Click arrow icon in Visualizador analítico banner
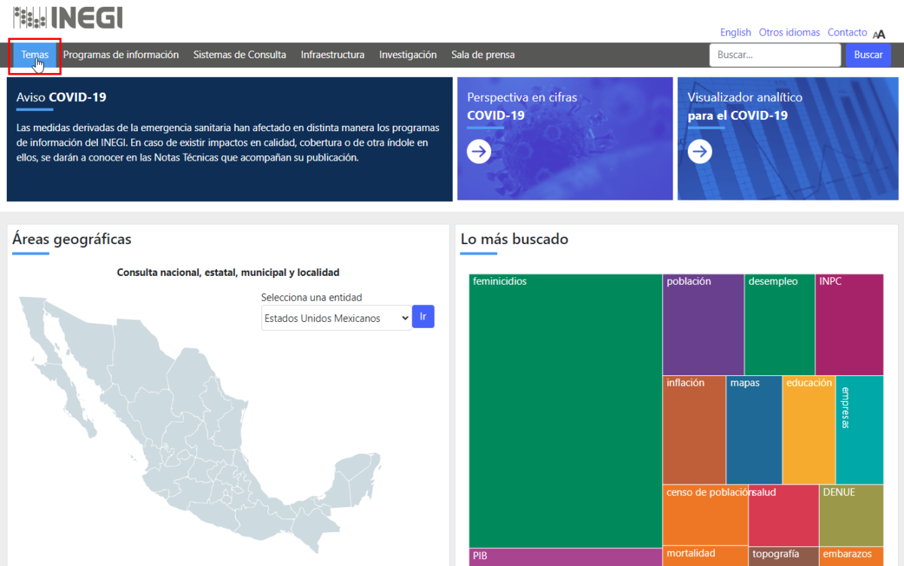Viewport: 904px width, 566px height. [700, 151]
